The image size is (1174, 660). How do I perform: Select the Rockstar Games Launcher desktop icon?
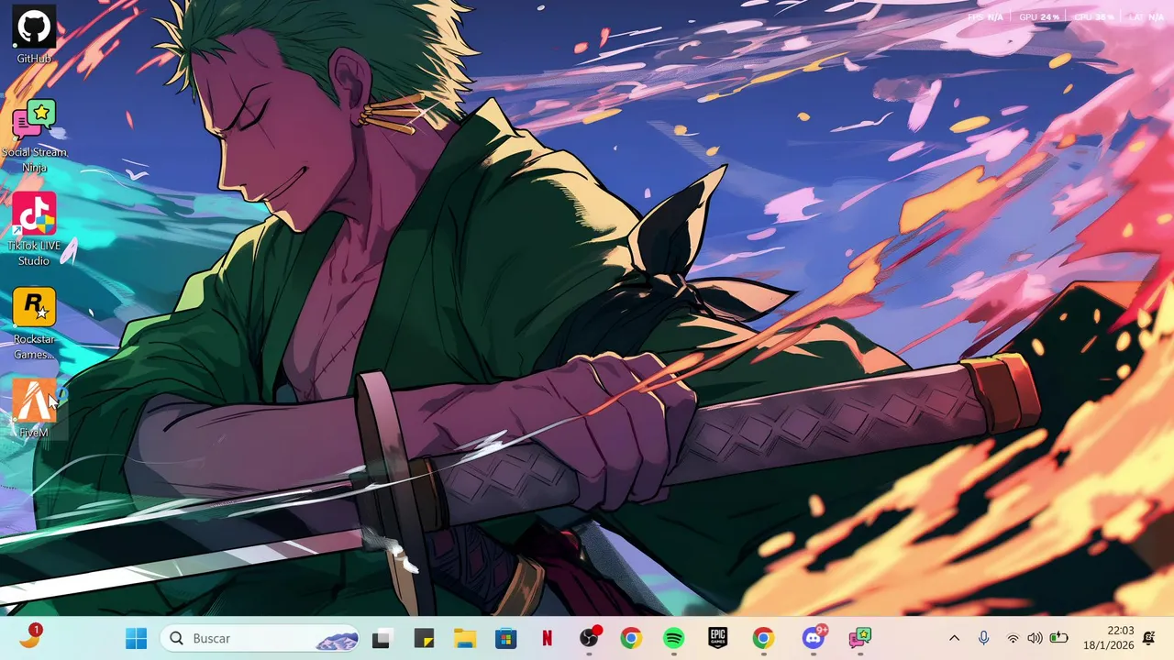point(34,324)
